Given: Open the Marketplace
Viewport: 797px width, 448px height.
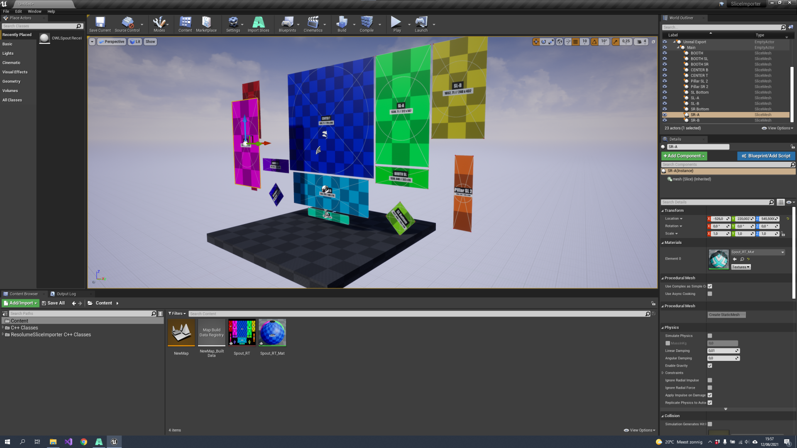Looking at the screenshot, I should pyautogui.click(x=207, y=24).
